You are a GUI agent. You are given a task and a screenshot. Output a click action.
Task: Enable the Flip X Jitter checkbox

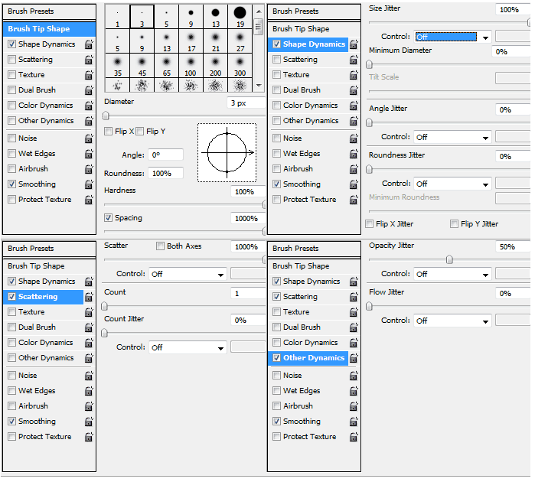click(369, 224)
